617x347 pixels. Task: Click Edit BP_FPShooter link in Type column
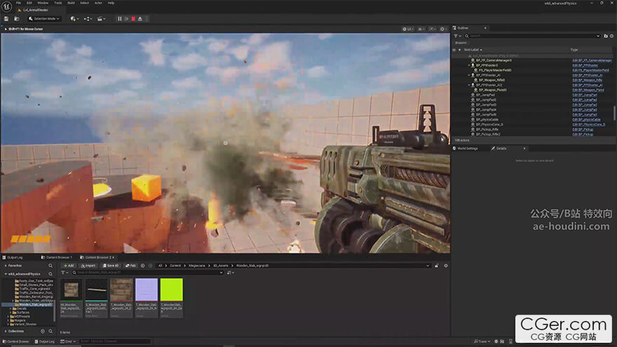click(585, 65)
